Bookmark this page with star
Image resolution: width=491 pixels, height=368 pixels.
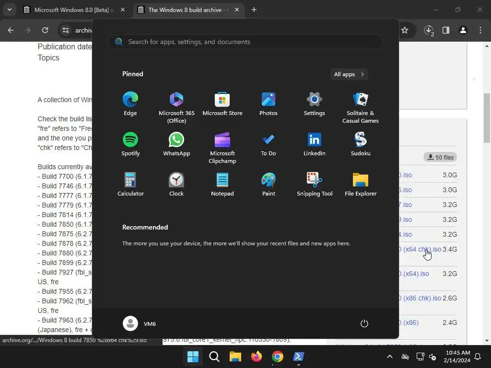point(405,30)
